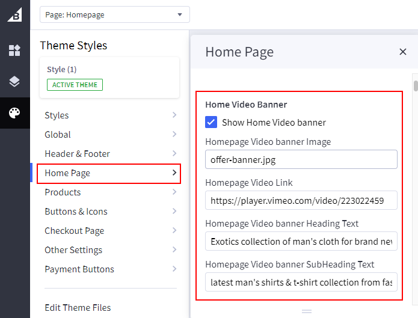Go to Checkout Page settings

click(109, 231)
